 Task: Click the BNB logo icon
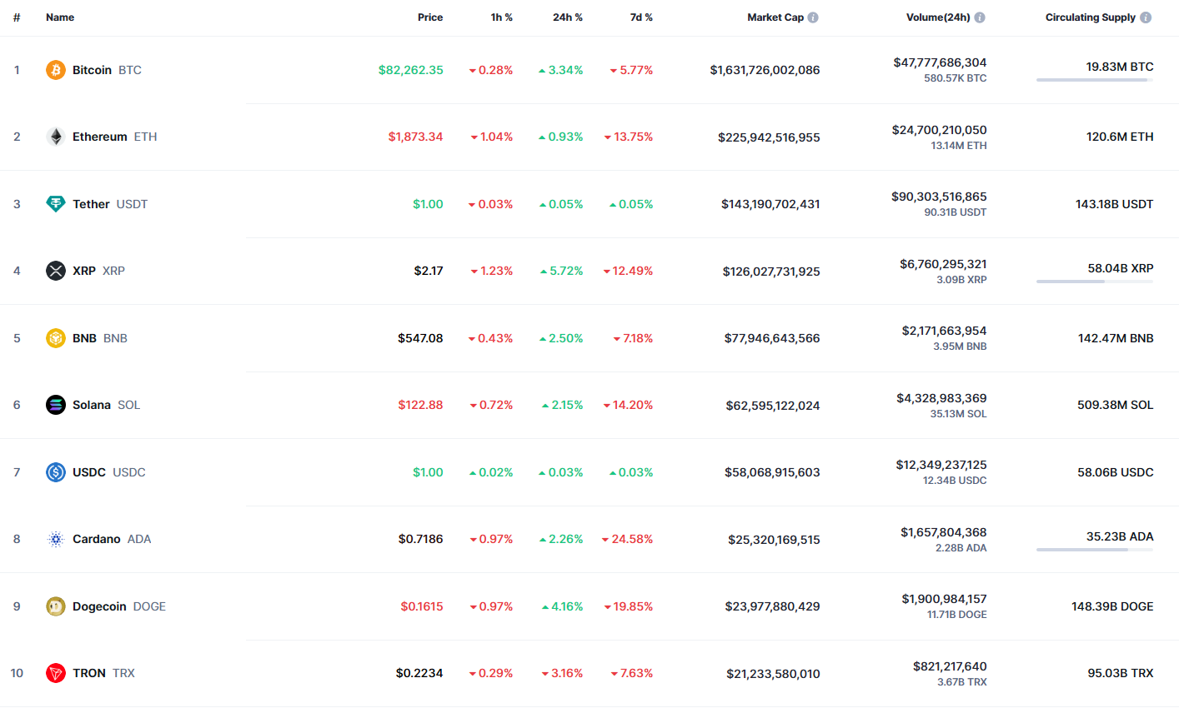click(x=56, y=338)
